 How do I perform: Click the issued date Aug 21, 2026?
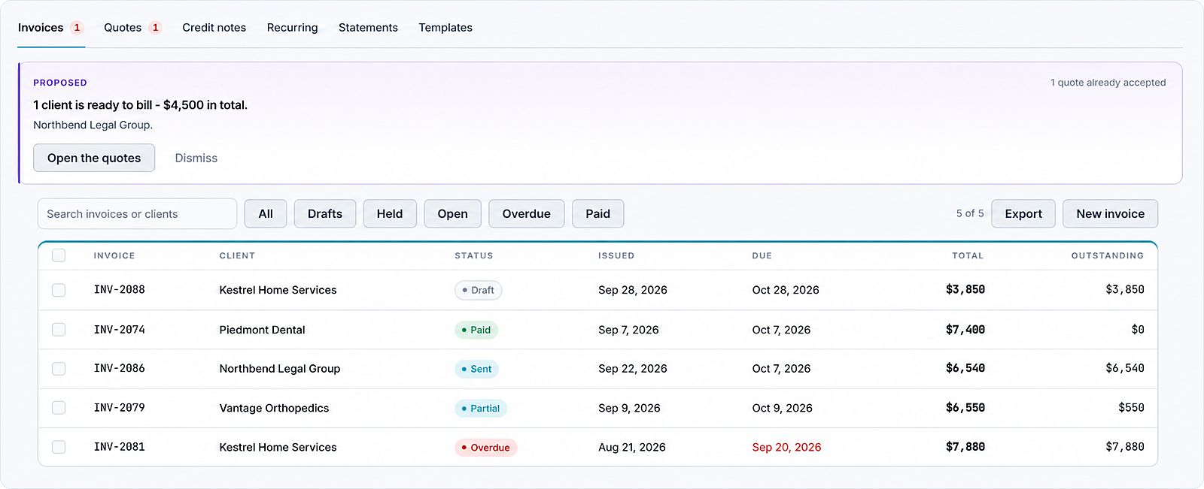coord(632,447)
